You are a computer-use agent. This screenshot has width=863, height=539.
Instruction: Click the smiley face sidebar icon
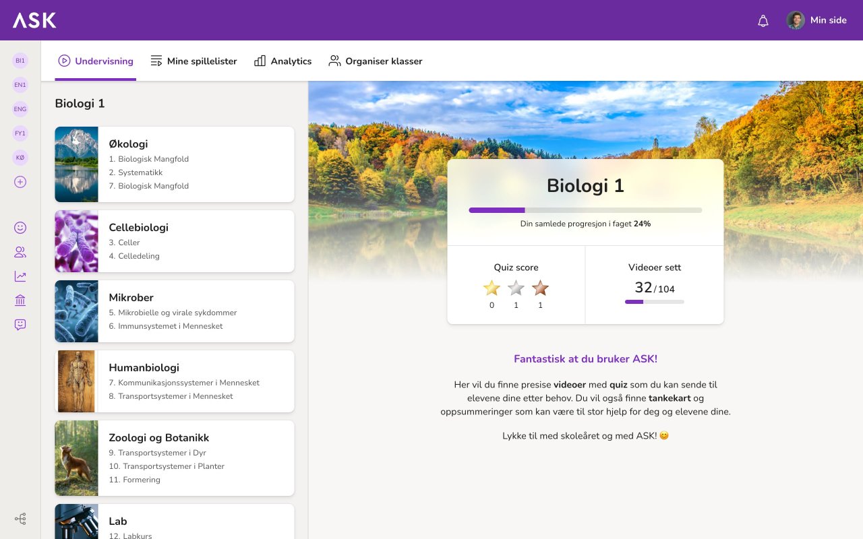20,228
